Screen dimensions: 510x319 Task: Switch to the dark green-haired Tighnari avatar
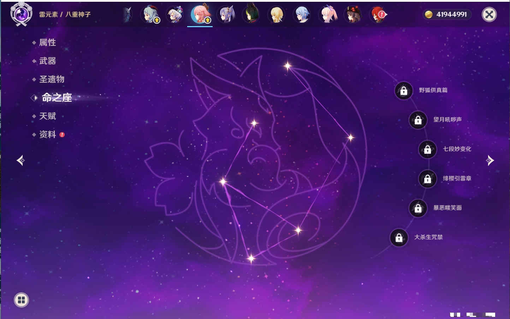point(251,14)
